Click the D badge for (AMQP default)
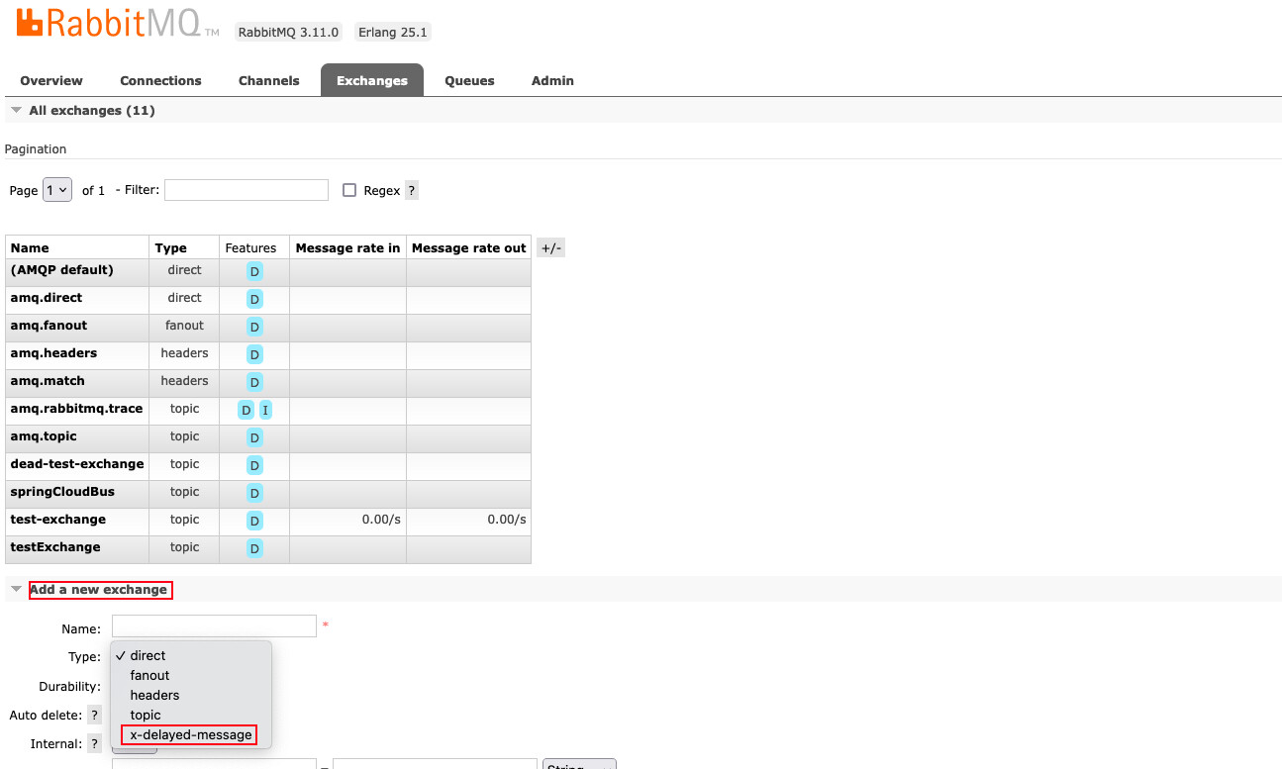 [254, 271]
